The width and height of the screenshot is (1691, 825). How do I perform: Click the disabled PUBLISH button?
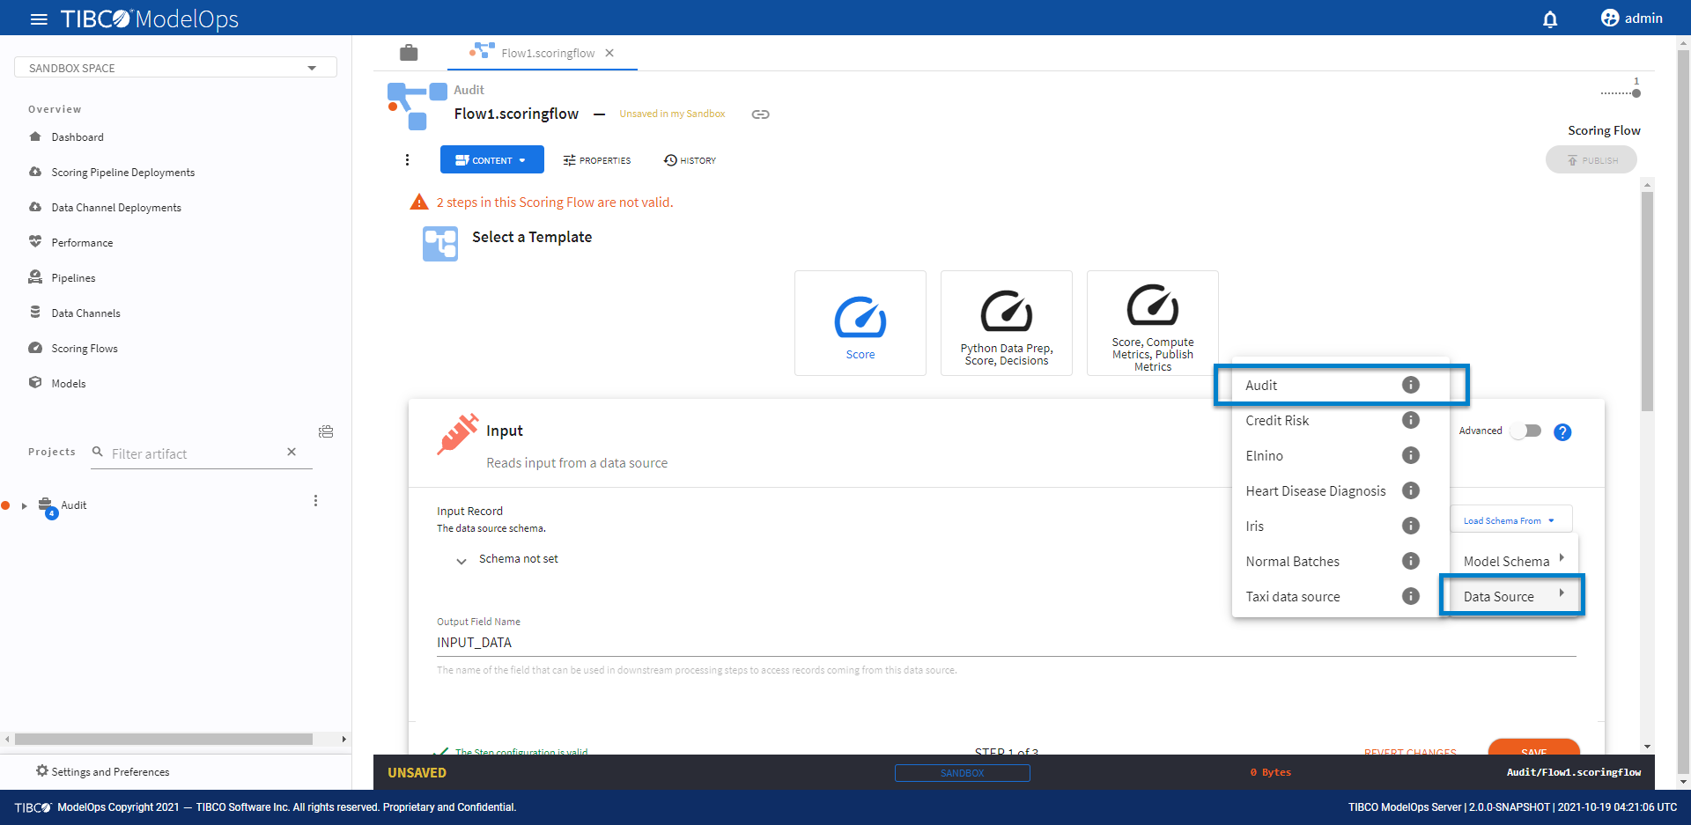pyautogui.click(x=1591, y=160)
